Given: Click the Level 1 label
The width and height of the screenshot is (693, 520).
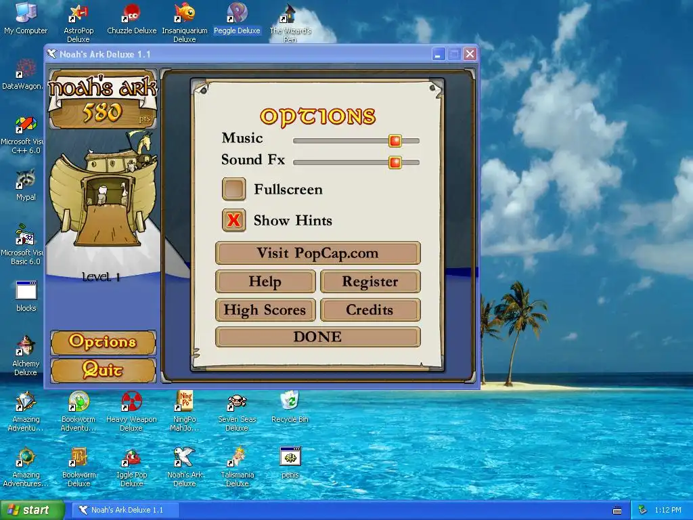Looking at the screenshot, I should tap(102, 277).
